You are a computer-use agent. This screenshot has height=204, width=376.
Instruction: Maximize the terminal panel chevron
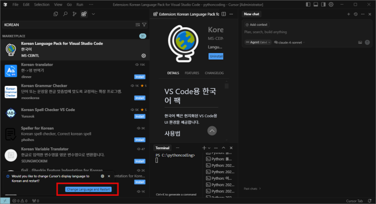click(x=224, y=148)
